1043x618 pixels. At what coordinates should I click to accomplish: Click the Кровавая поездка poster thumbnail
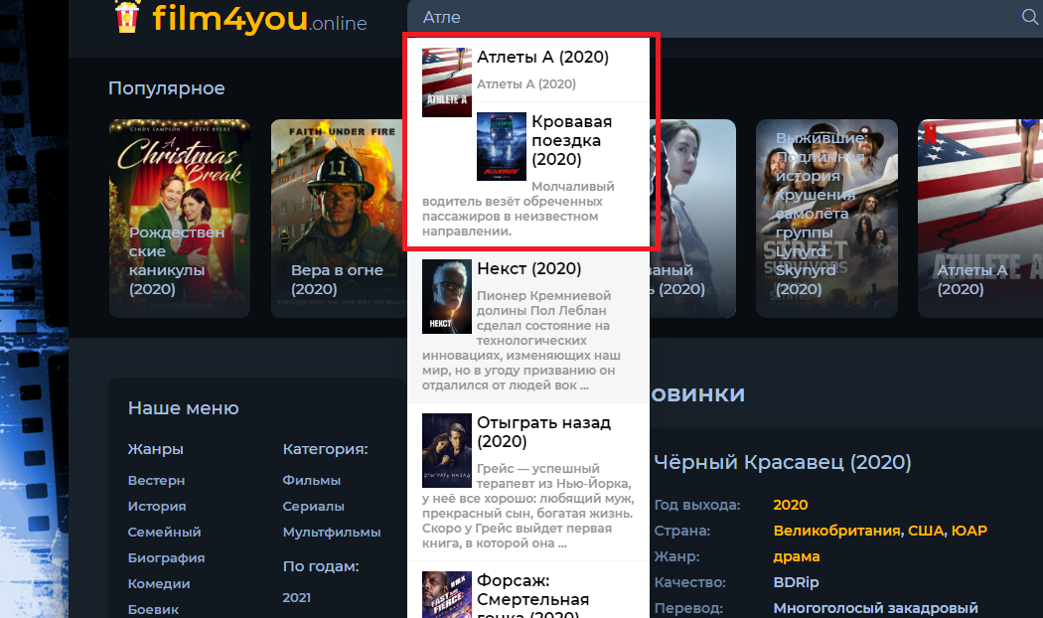click(502, 146)
